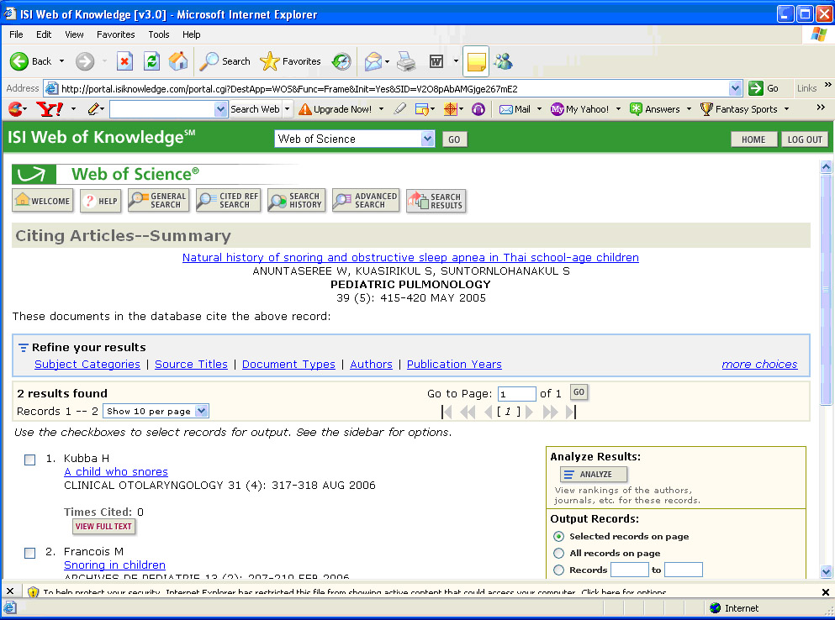Click the ANALYZE button

(594, 474)
